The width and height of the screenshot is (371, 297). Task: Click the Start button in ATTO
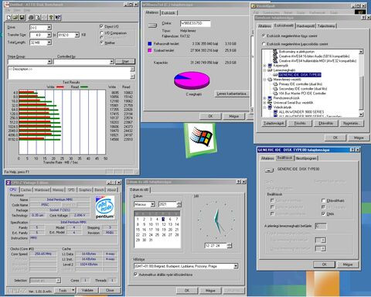coord(125,61)
